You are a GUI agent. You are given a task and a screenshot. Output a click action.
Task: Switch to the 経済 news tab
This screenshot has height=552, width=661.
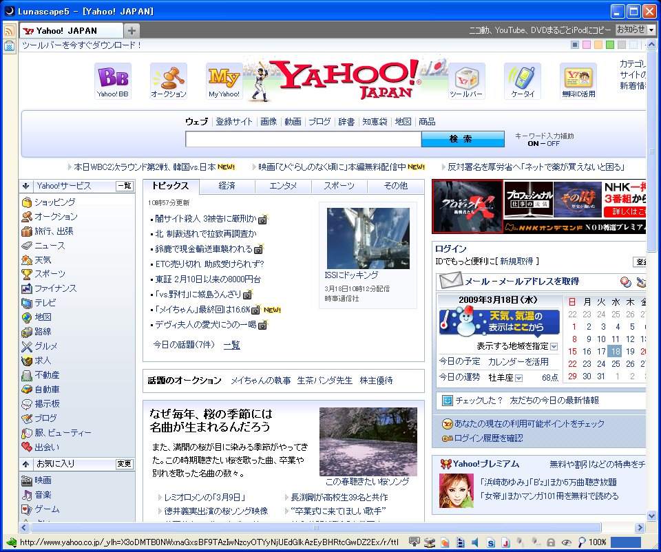227,186
